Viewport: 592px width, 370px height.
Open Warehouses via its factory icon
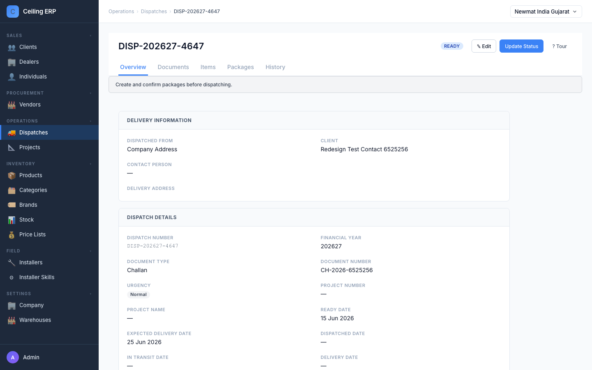pos(12,320)
